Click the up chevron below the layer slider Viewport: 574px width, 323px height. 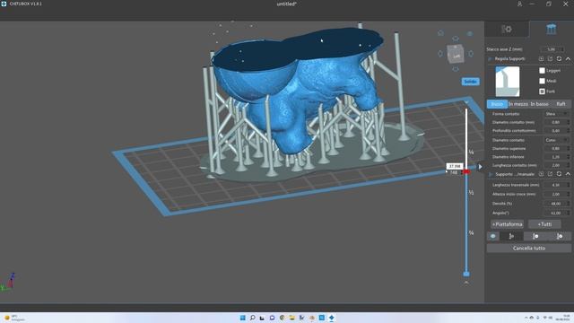tap(466, 284)
